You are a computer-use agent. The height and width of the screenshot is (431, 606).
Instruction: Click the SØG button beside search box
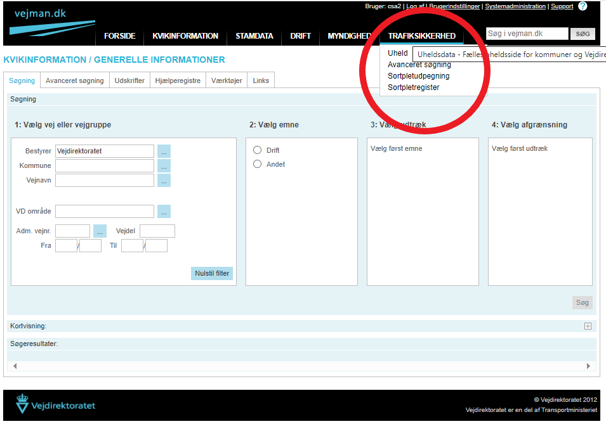coord(583,34)
